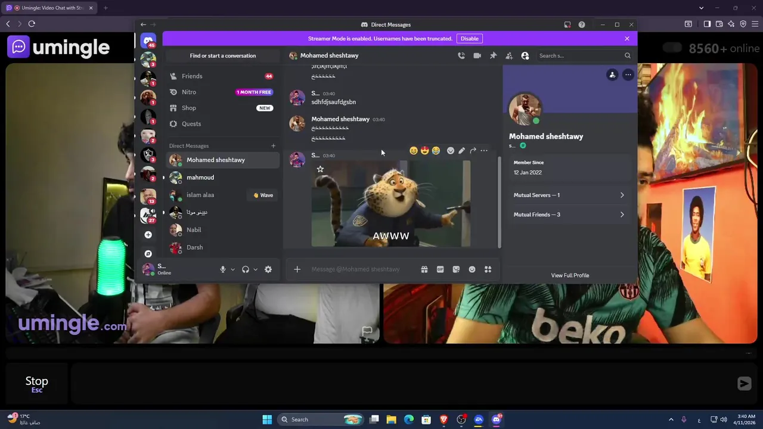Toggle user profile panel icon
This screenshot has height=429, width=763.
click(x=525, y=55)
